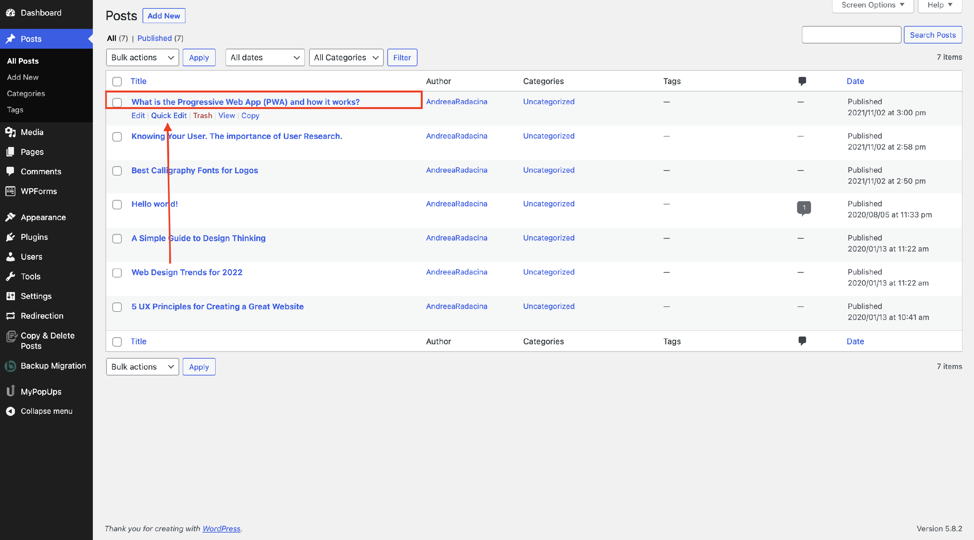Click into the search posts input field

coord(851,35)
